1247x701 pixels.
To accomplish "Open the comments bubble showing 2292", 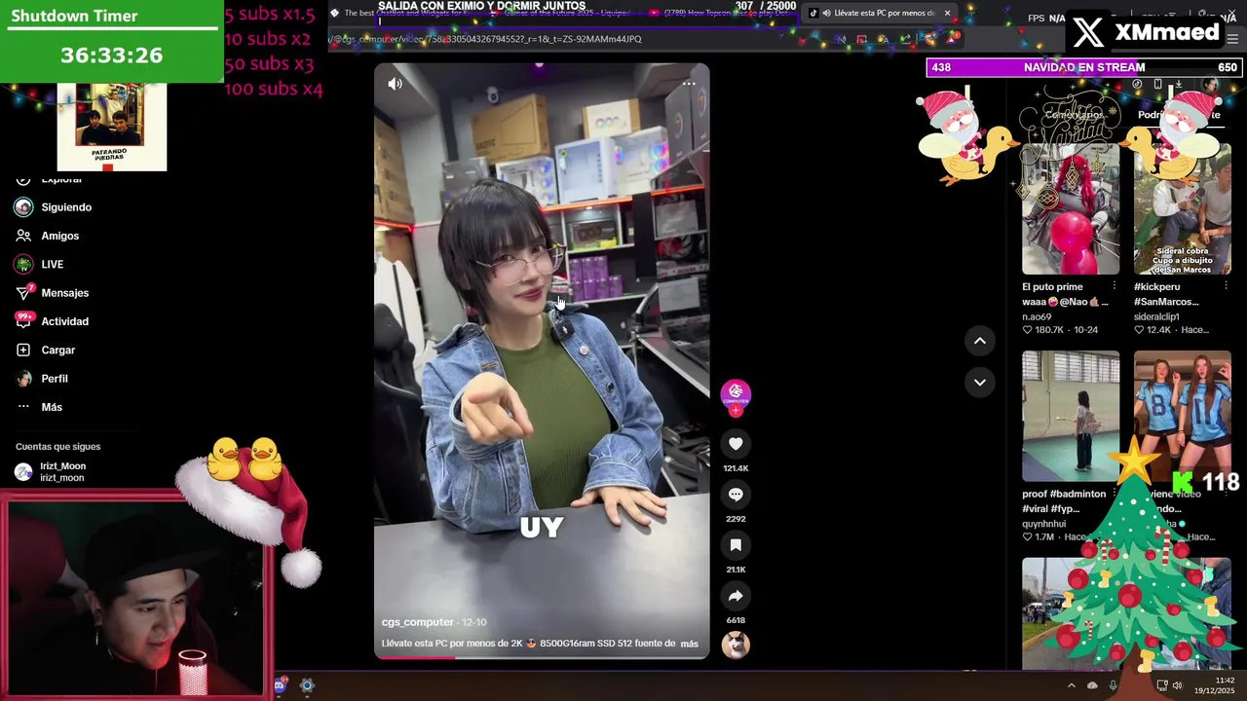I will pos(736,495).
